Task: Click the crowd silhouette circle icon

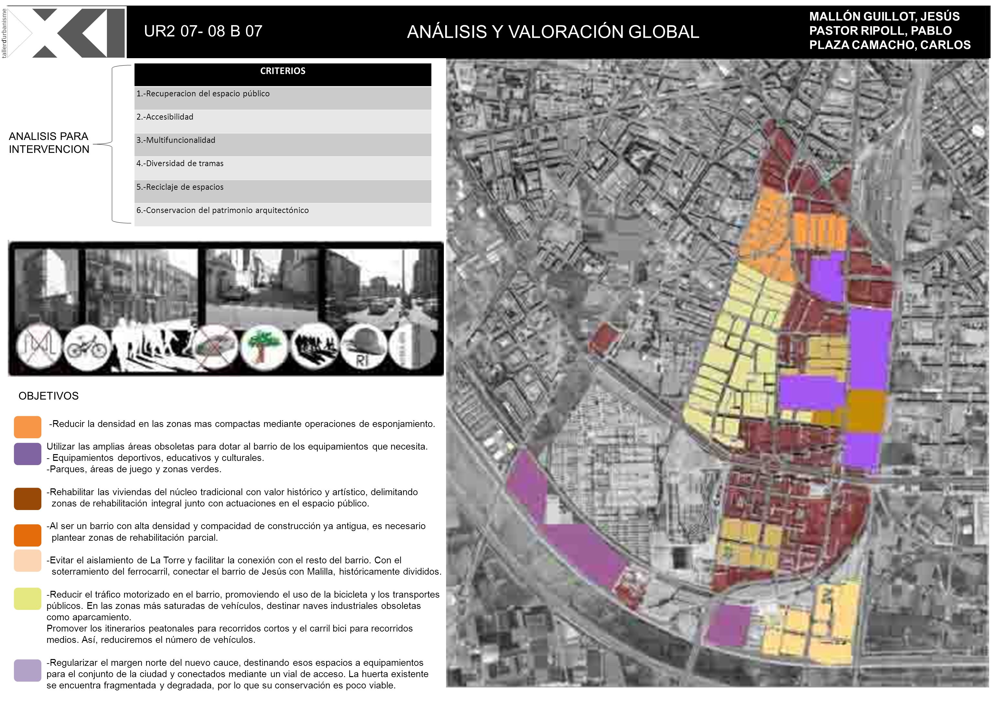Action: (315, 347)
